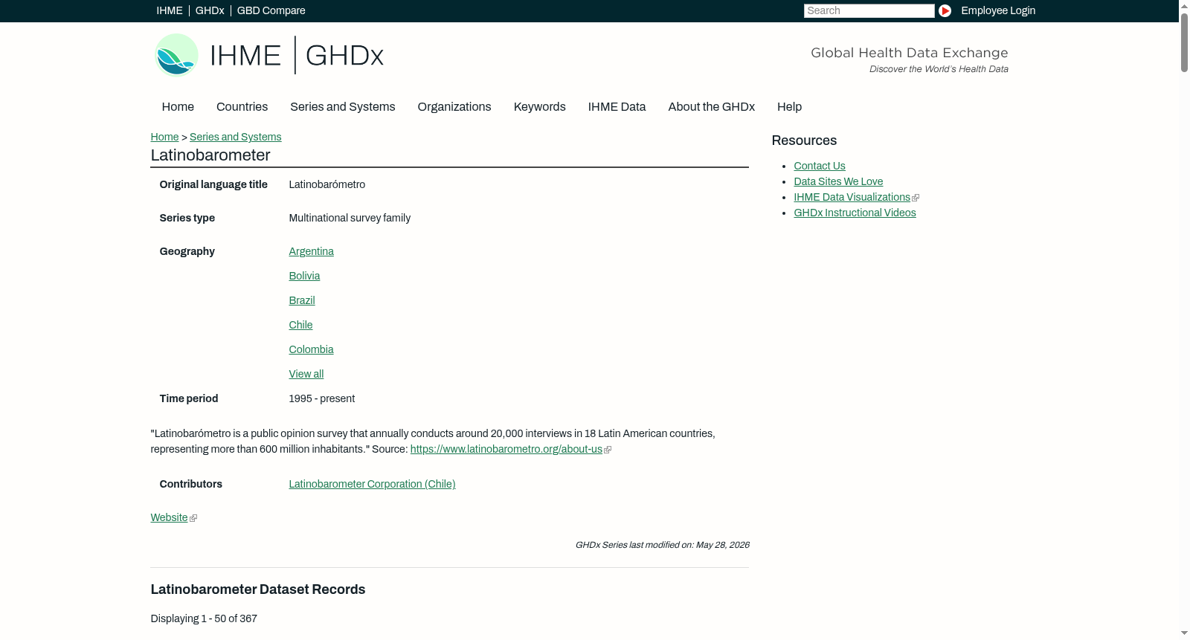Go to Home in main navigation
This screenshot has width=1190, height=640.
coord(178,107)
